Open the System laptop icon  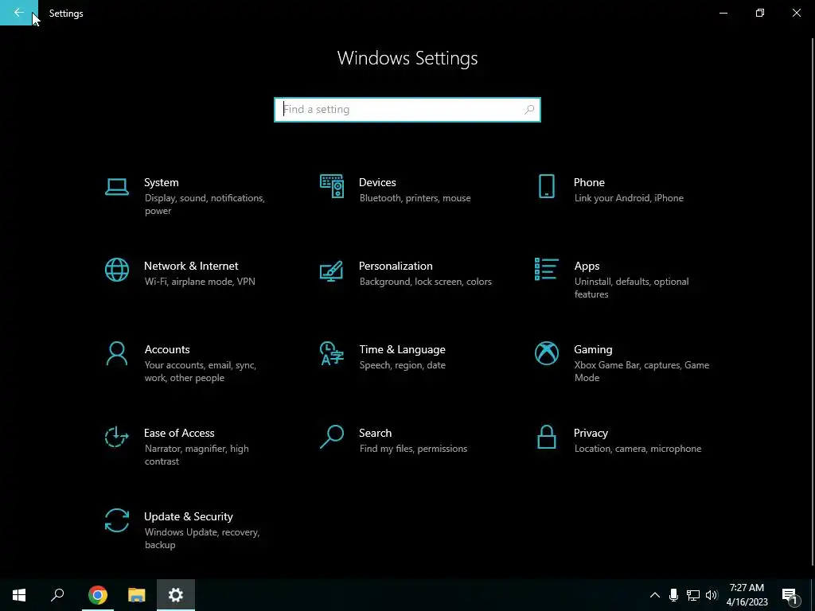(117, 187)
